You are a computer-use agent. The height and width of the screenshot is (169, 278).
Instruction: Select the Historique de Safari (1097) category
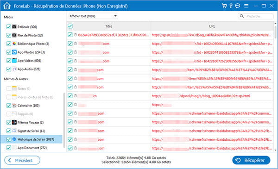tap(32, 139)
